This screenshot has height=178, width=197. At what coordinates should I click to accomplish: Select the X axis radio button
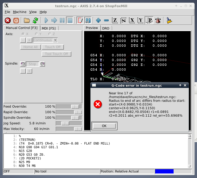[x=23, y=34]
